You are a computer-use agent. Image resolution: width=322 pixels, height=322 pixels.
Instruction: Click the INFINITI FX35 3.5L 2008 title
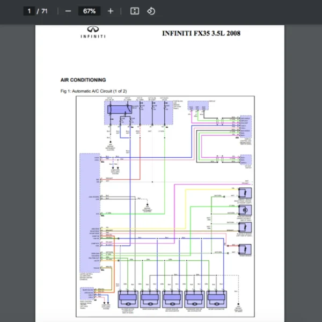tap(201, 33)
